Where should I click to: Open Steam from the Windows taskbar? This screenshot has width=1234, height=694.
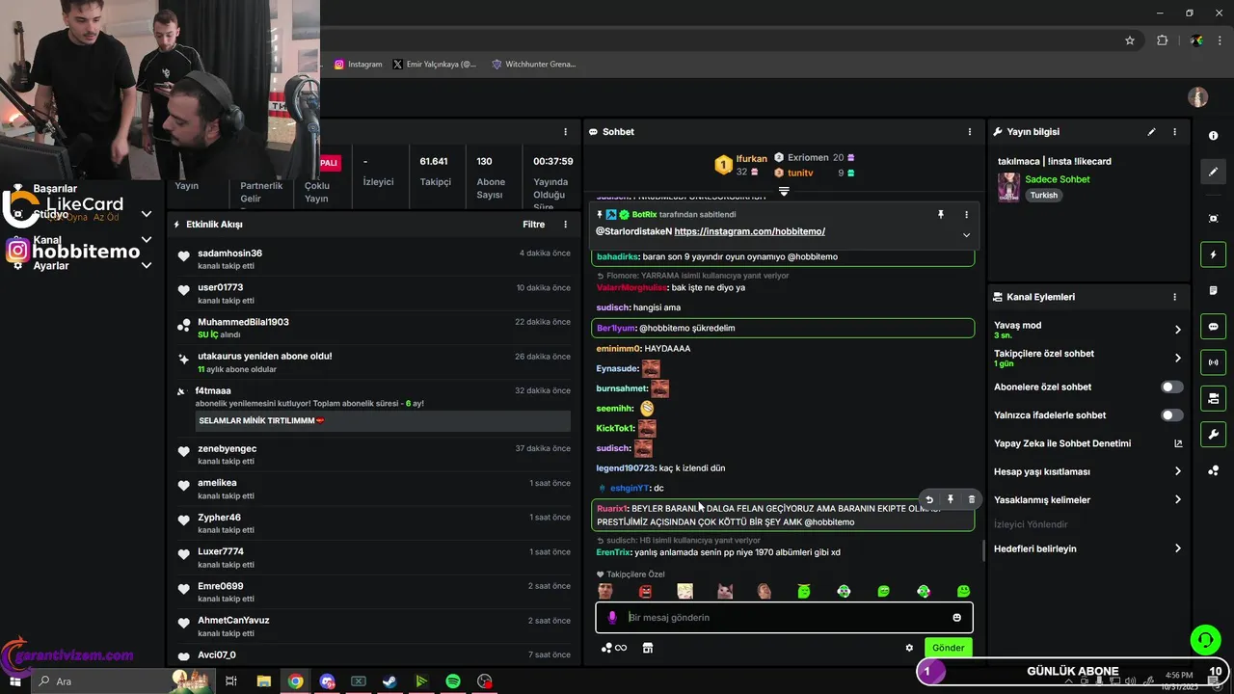tap(389, 681)
